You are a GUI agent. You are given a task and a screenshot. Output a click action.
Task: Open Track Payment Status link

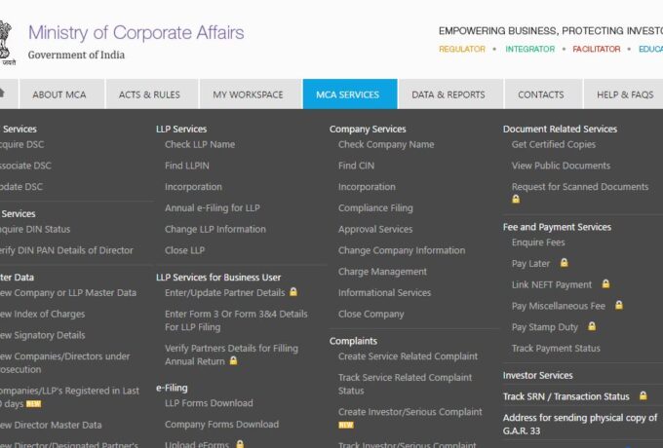tap(556, 349)
